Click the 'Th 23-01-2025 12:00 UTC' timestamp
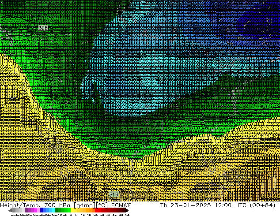280x216 pixels. coord(204,205)
